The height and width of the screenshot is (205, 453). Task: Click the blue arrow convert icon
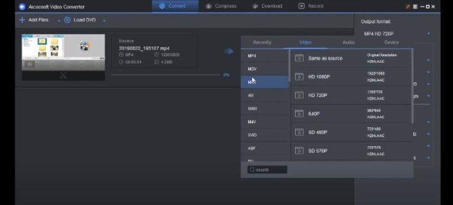(x=229, y=52)
